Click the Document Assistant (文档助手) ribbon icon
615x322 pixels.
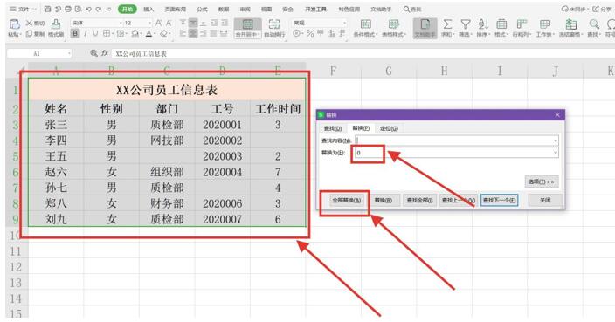425,28
